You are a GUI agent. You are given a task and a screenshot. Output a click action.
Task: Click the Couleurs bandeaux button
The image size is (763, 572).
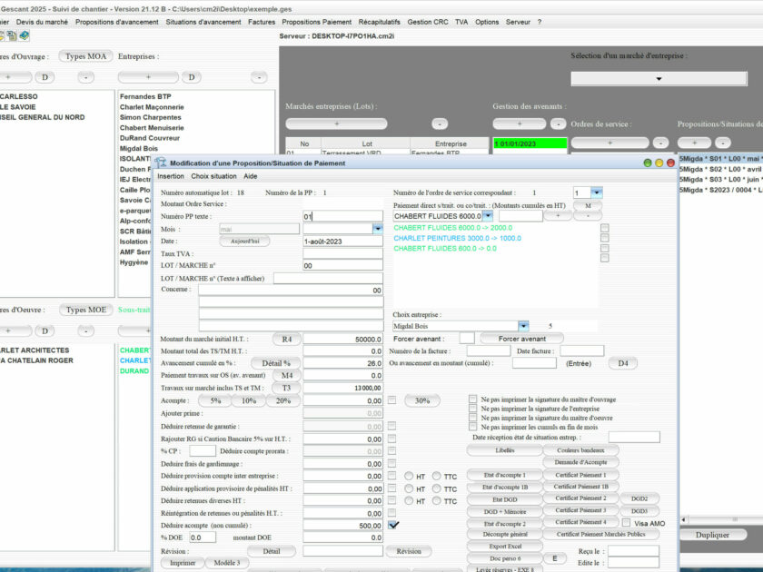pos(580,450)
